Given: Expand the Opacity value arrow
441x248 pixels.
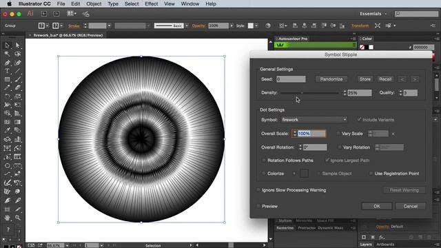Looking at the screenshot, I should click(x=232, y=25).
